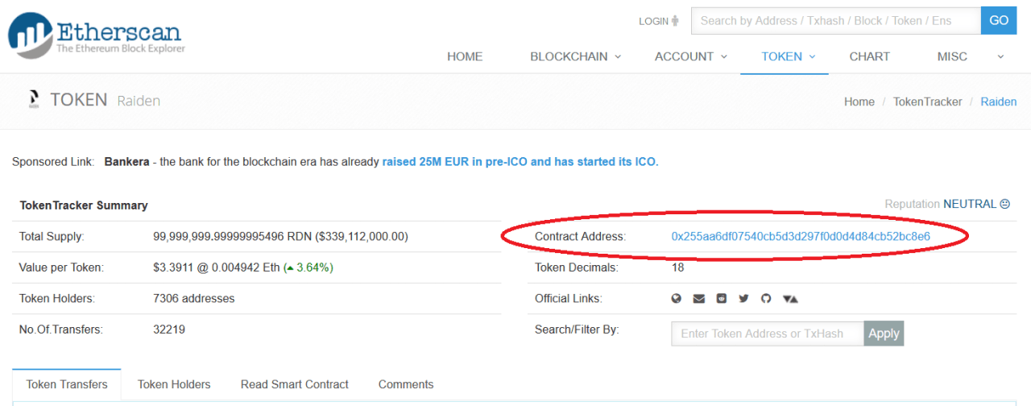Focus the Enter Token Address or TxHash field

[768, 333]
